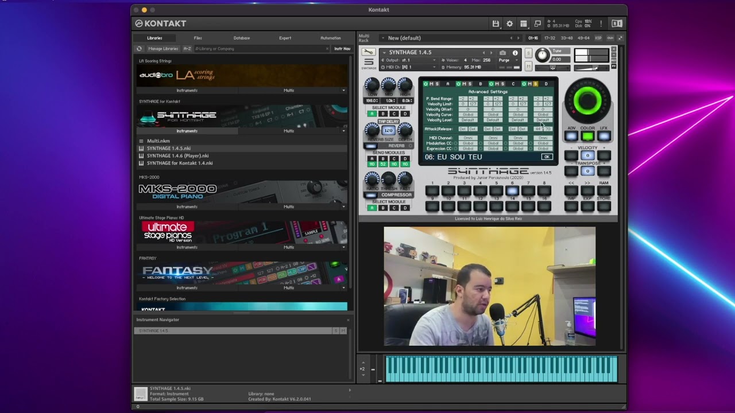
Task: Click the minimize rack icon beside aux
Action: tap(620, 38)
